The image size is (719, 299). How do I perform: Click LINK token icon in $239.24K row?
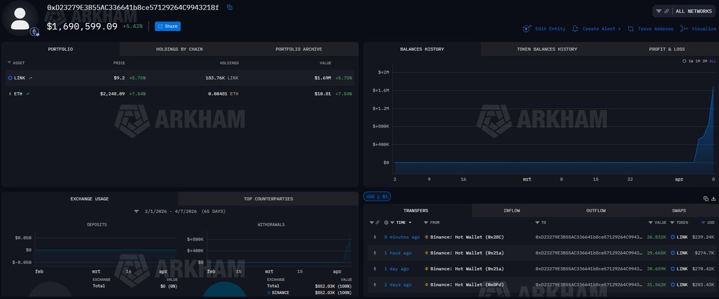coord(673,237)
